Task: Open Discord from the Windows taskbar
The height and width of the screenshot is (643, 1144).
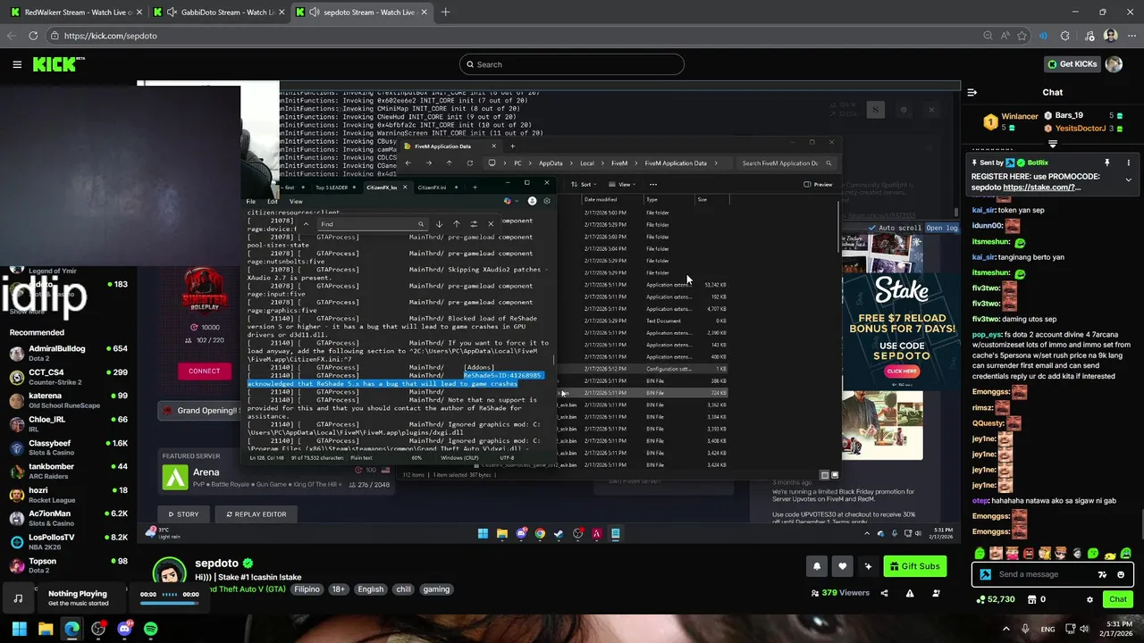Action: [124, 629]
